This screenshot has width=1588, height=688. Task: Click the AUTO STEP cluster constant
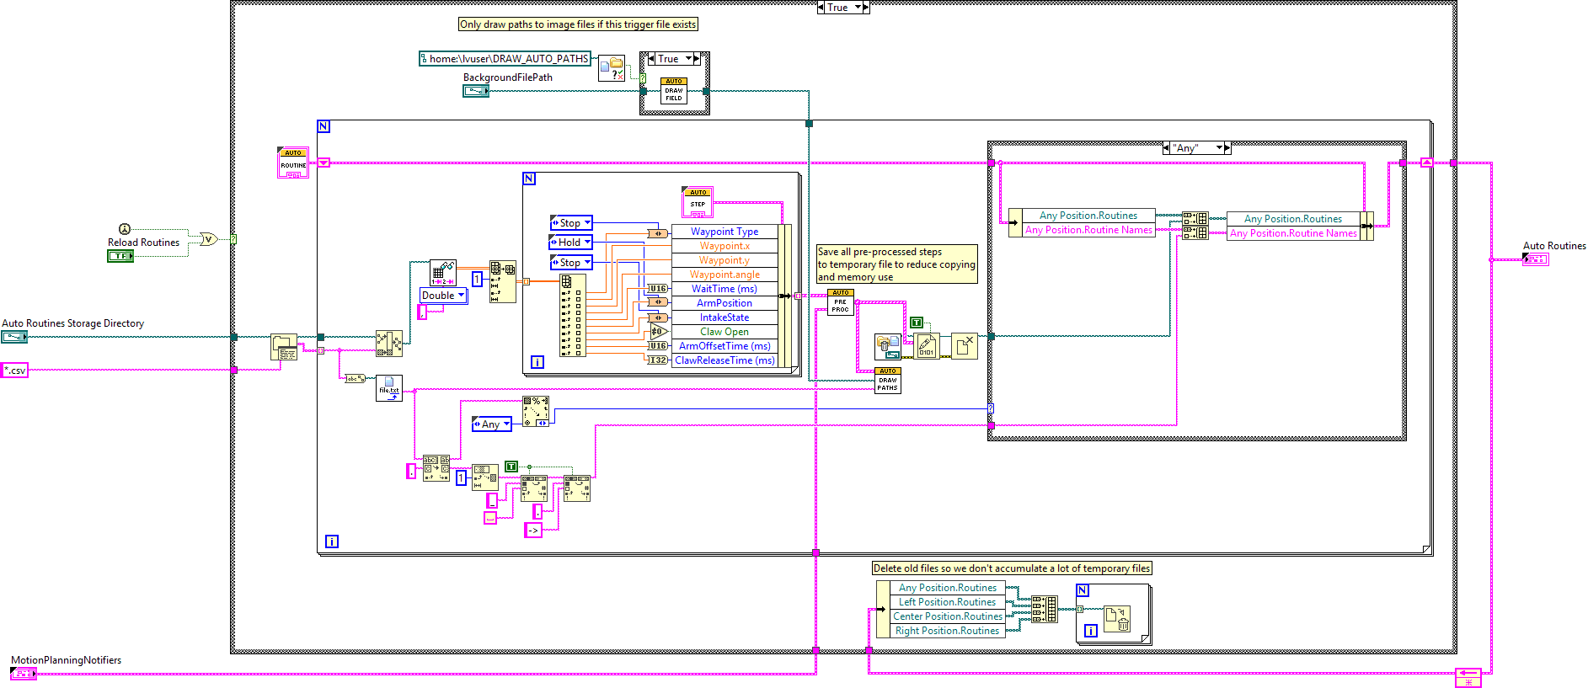click(698, 202)
